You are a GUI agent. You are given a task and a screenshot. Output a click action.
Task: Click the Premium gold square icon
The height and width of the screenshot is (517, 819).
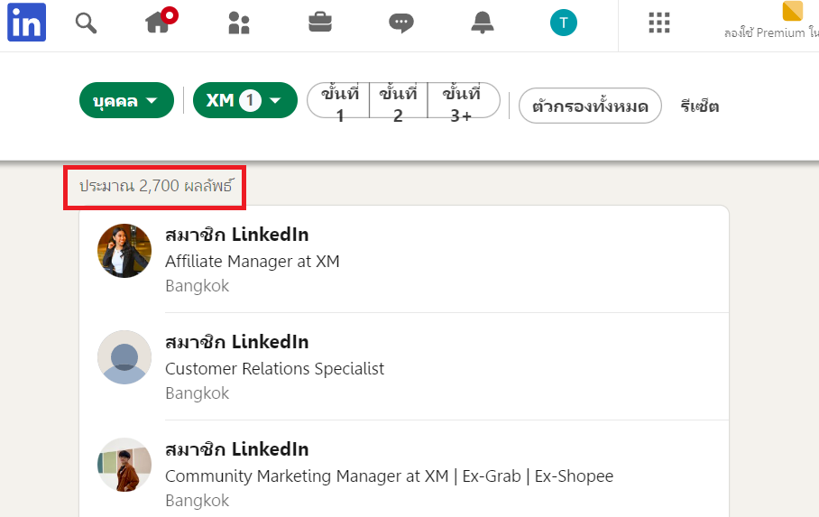tap(793, 12)
